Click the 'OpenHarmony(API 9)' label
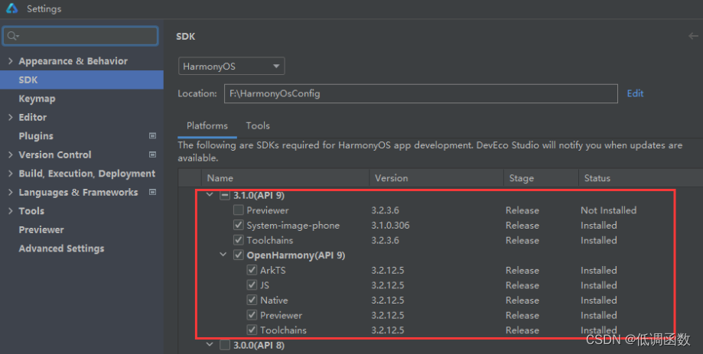This screenshot has width=703, height=354. [x=296, y=255]
